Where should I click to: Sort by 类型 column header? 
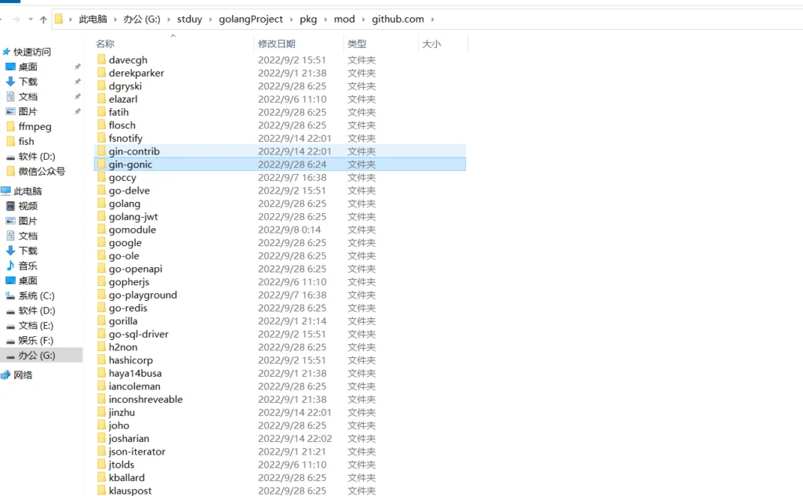pyautogui.click(x=357, y=44)
